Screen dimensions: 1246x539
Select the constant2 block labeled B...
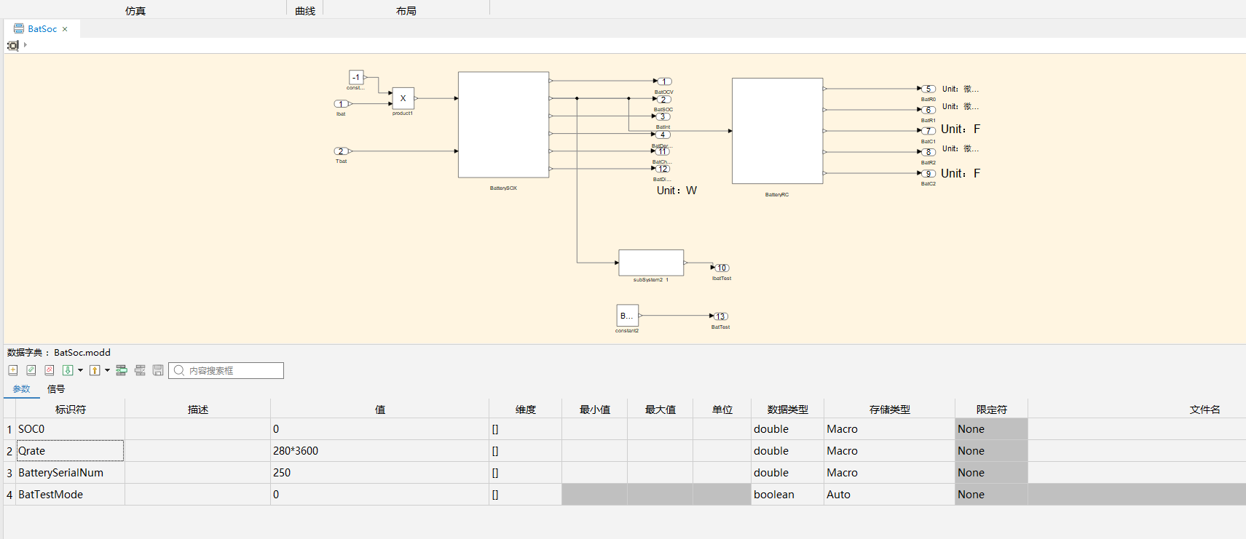(x=627, y=316)
